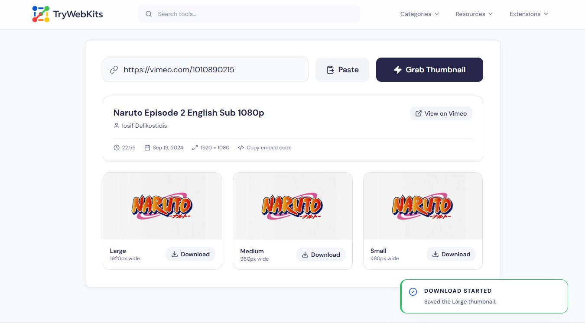Click the link icon in URL field
Image resolution: width=585 pixels, height=323 pixels.
pos(114,70)
